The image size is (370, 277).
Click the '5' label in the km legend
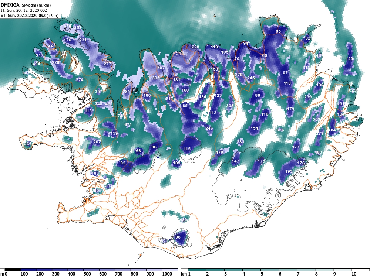tap(262, 274)
